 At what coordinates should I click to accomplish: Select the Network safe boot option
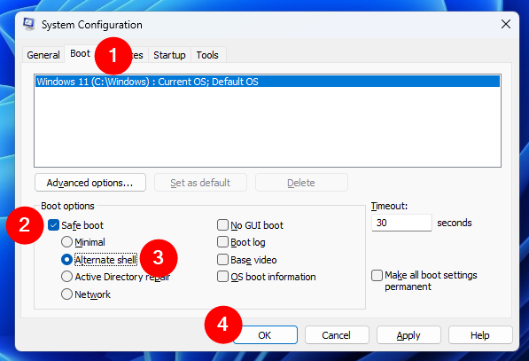coord(66,294)
